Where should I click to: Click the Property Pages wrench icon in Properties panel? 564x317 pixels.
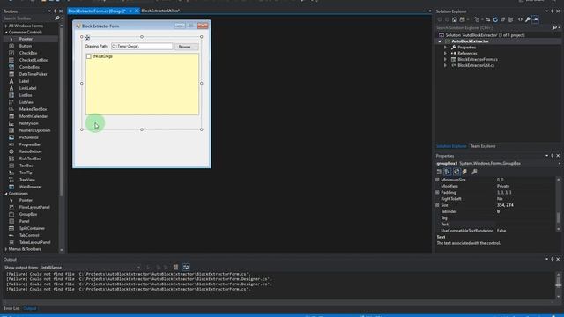coord(474,172)
